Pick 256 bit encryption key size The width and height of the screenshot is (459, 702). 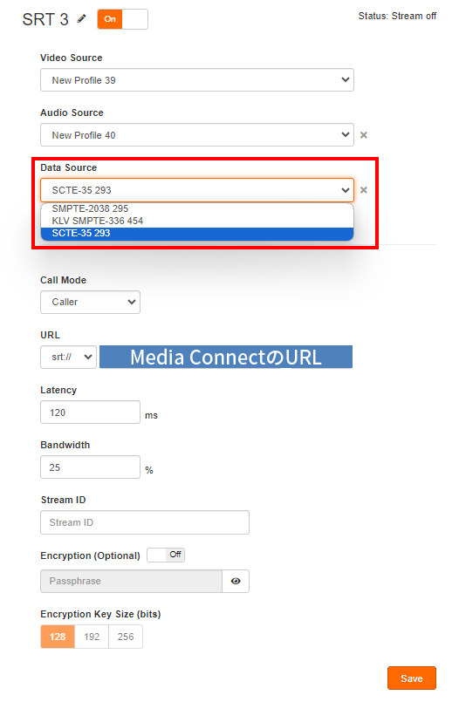(126, 637)
